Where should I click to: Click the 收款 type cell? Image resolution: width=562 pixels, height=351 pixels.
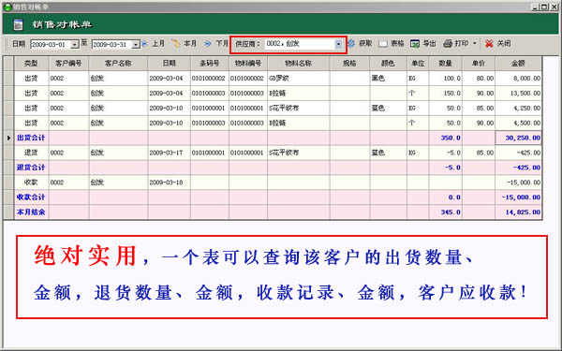click(31, 183)
